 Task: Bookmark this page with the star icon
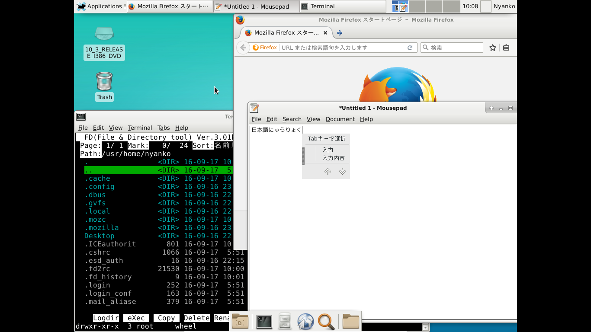(x=493, y=48)
